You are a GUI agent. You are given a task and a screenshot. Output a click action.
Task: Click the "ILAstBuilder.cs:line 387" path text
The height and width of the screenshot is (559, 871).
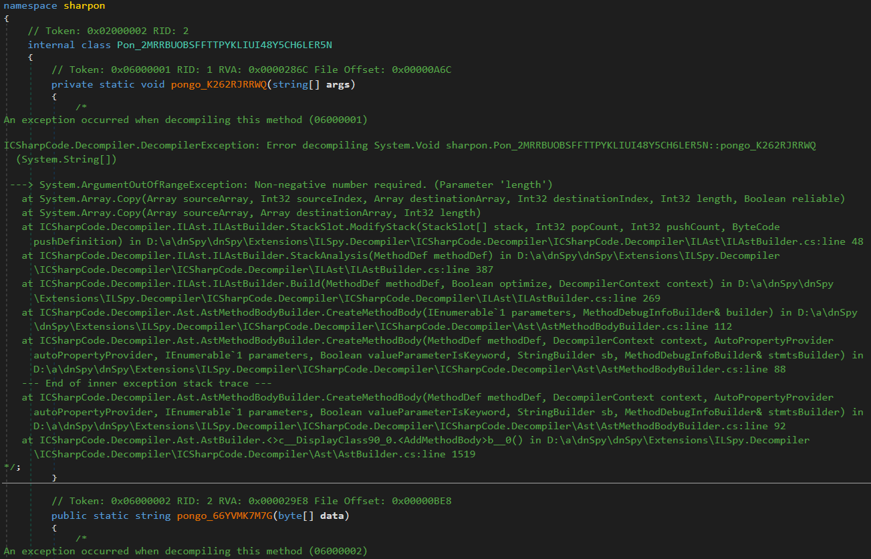424,269
